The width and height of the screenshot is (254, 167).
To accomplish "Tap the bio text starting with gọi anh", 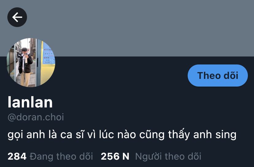I will tap(122, 134).
